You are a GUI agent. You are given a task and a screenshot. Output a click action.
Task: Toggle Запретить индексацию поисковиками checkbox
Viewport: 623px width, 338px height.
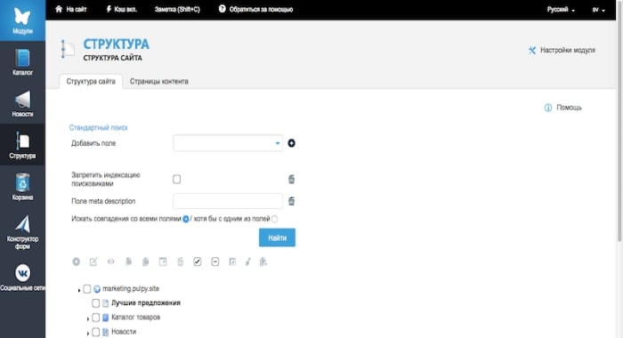coord(177,179)
